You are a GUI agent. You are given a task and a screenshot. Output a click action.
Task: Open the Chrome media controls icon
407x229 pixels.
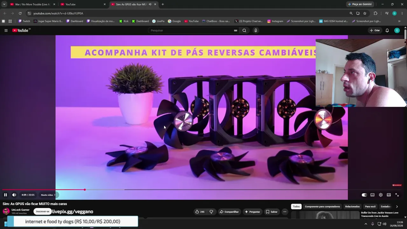click(387, 13)
